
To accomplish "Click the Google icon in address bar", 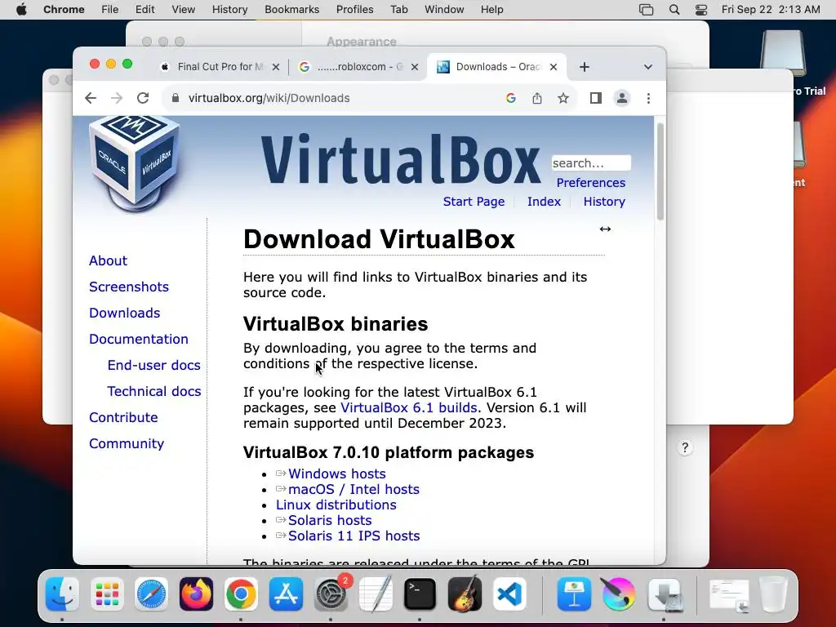I will 511,98.
